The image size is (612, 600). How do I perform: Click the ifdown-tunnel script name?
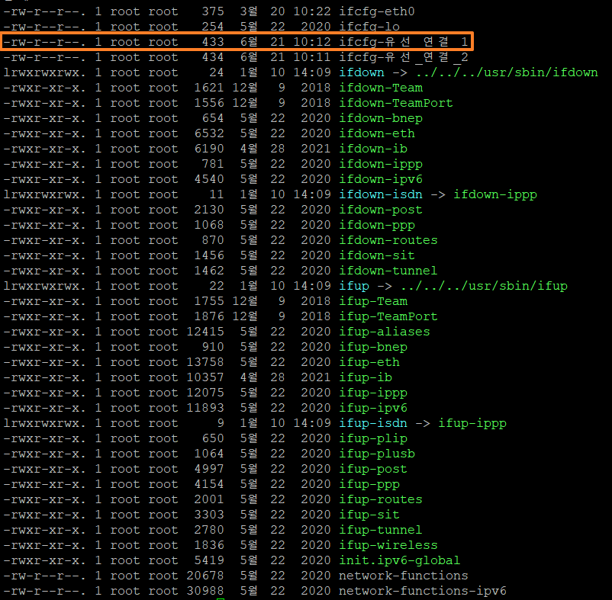coord(388,271)
